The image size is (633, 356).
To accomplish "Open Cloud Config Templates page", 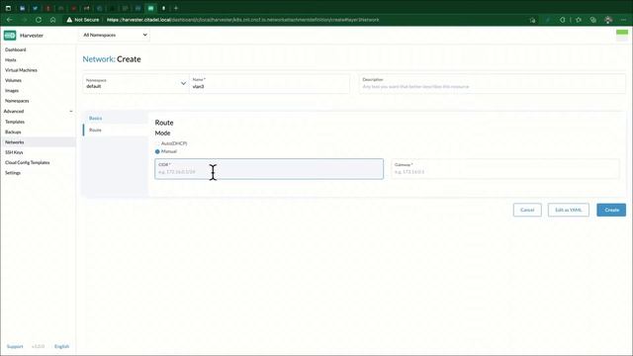I will click(28, 162).
